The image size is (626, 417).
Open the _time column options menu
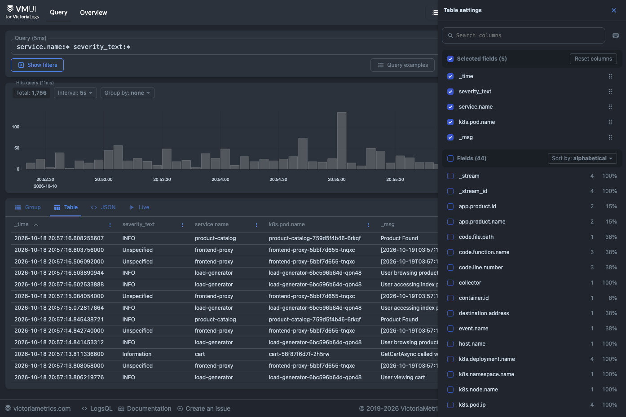pos(110,225)
